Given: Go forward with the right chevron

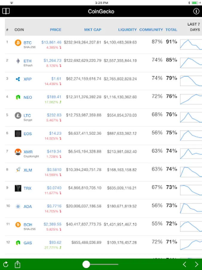Looking at the screenshot, I should (196, 264).
